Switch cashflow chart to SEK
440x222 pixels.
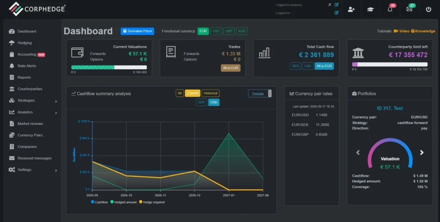click(x=202, y=102)
